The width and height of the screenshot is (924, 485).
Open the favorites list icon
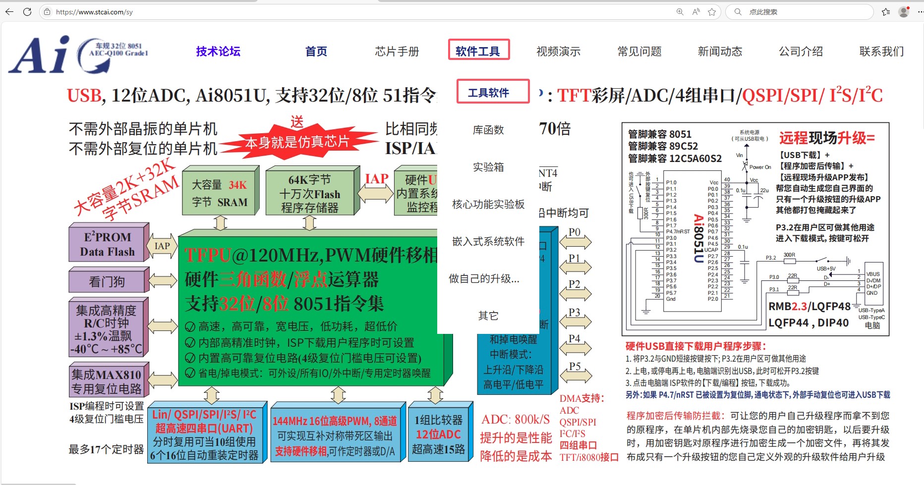tap(886, 12)
